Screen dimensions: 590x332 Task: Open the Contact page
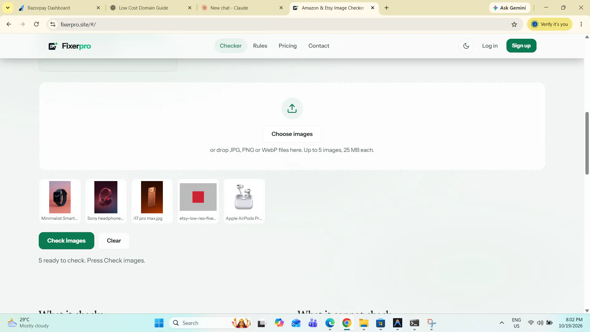coord(319,46)
